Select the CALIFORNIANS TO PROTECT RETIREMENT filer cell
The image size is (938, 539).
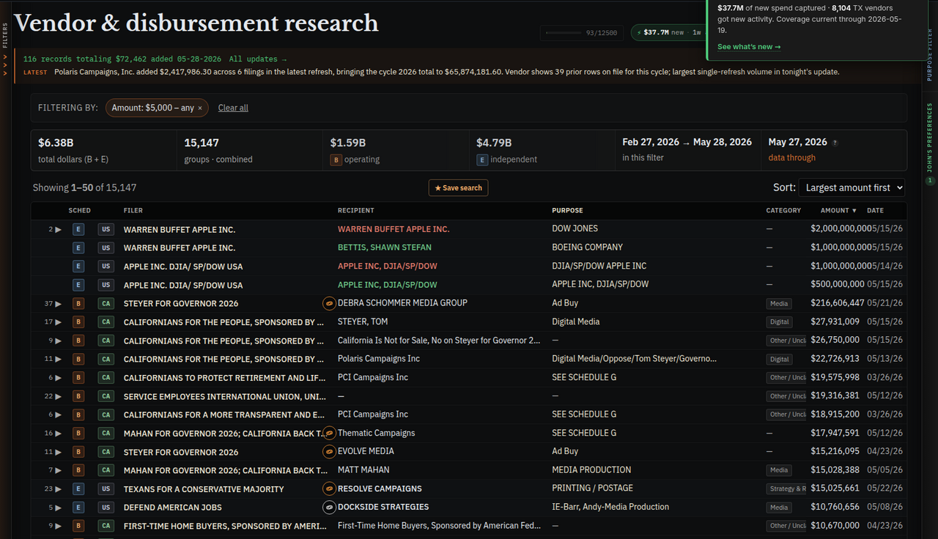tap(224, 378)
